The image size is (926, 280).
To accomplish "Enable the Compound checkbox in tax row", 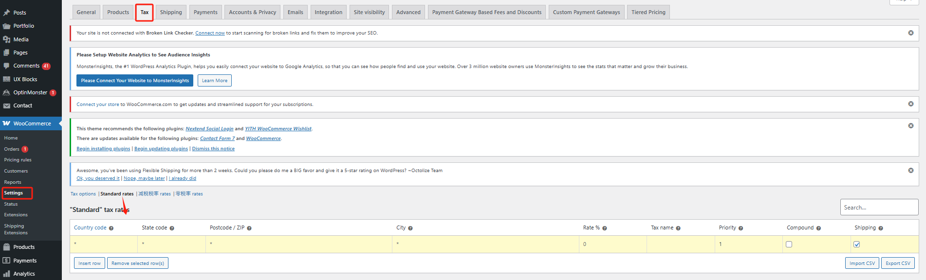I will coord(789,245).
